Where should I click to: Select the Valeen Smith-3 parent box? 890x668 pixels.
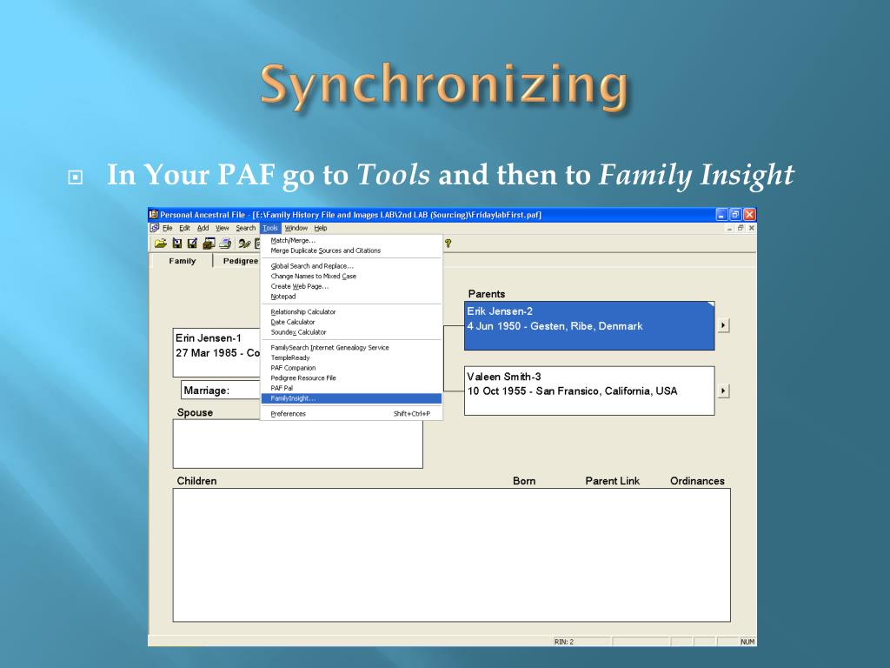pos(589,391)
